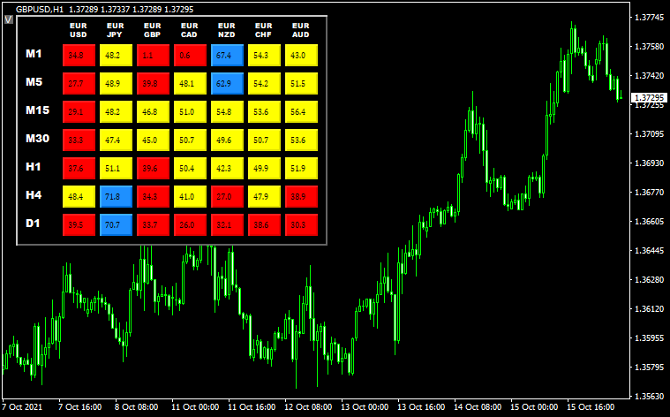Click the 1.36280 level on price axis
Screen dimensions: 670x417
[x=649, y=280]
